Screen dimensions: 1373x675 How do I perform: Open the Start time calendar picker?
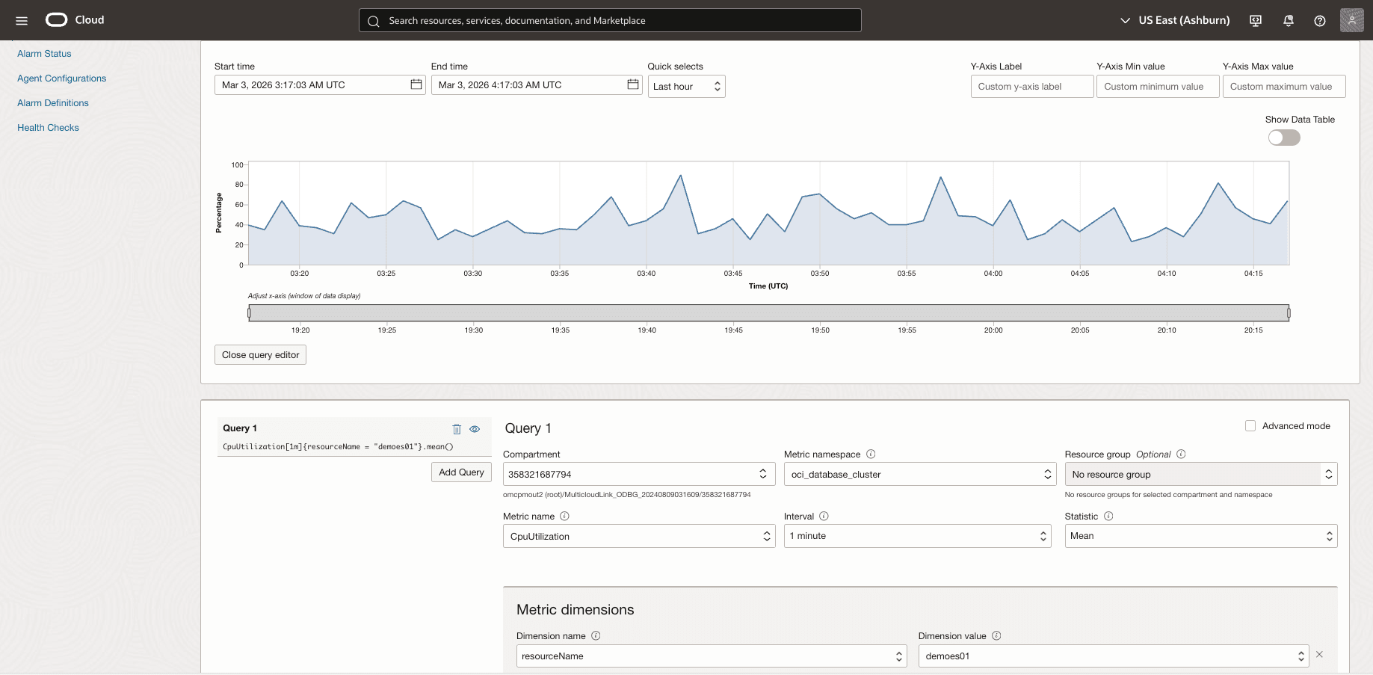(416, 84)
